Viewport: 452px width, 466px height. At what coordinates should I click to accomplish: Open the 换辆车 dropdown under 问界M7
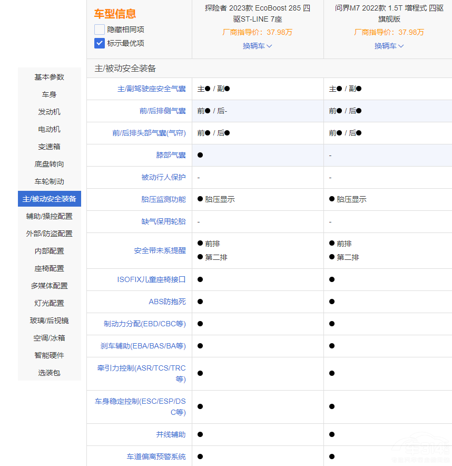389,46
